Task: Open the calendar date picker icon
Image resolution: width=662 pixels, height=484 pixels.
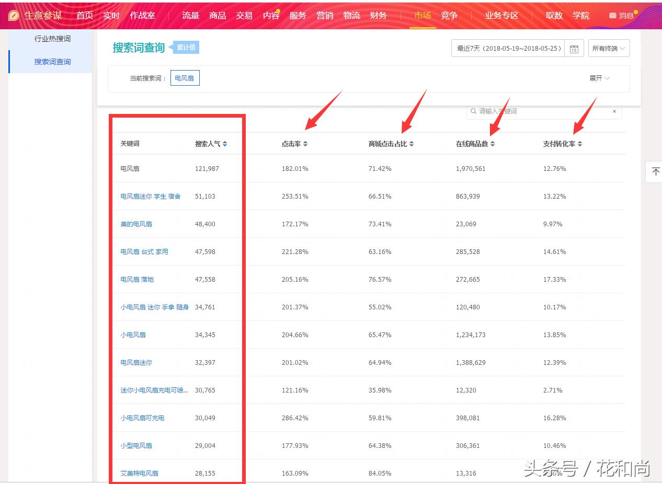Action: coord(574,48)
